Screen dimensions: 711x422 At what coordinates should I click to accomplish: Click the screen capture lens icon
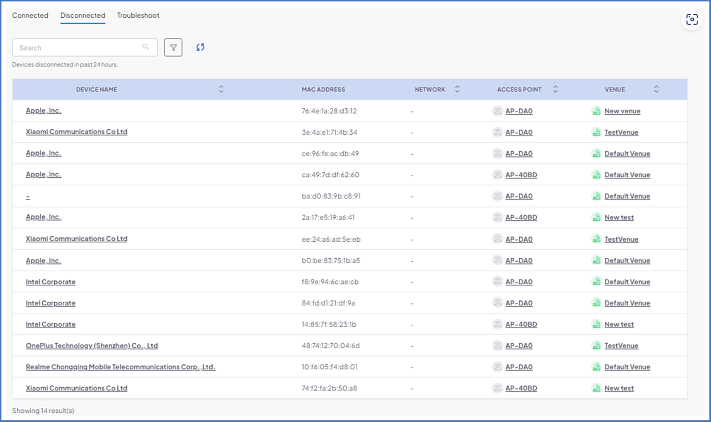tap(692, 20)
